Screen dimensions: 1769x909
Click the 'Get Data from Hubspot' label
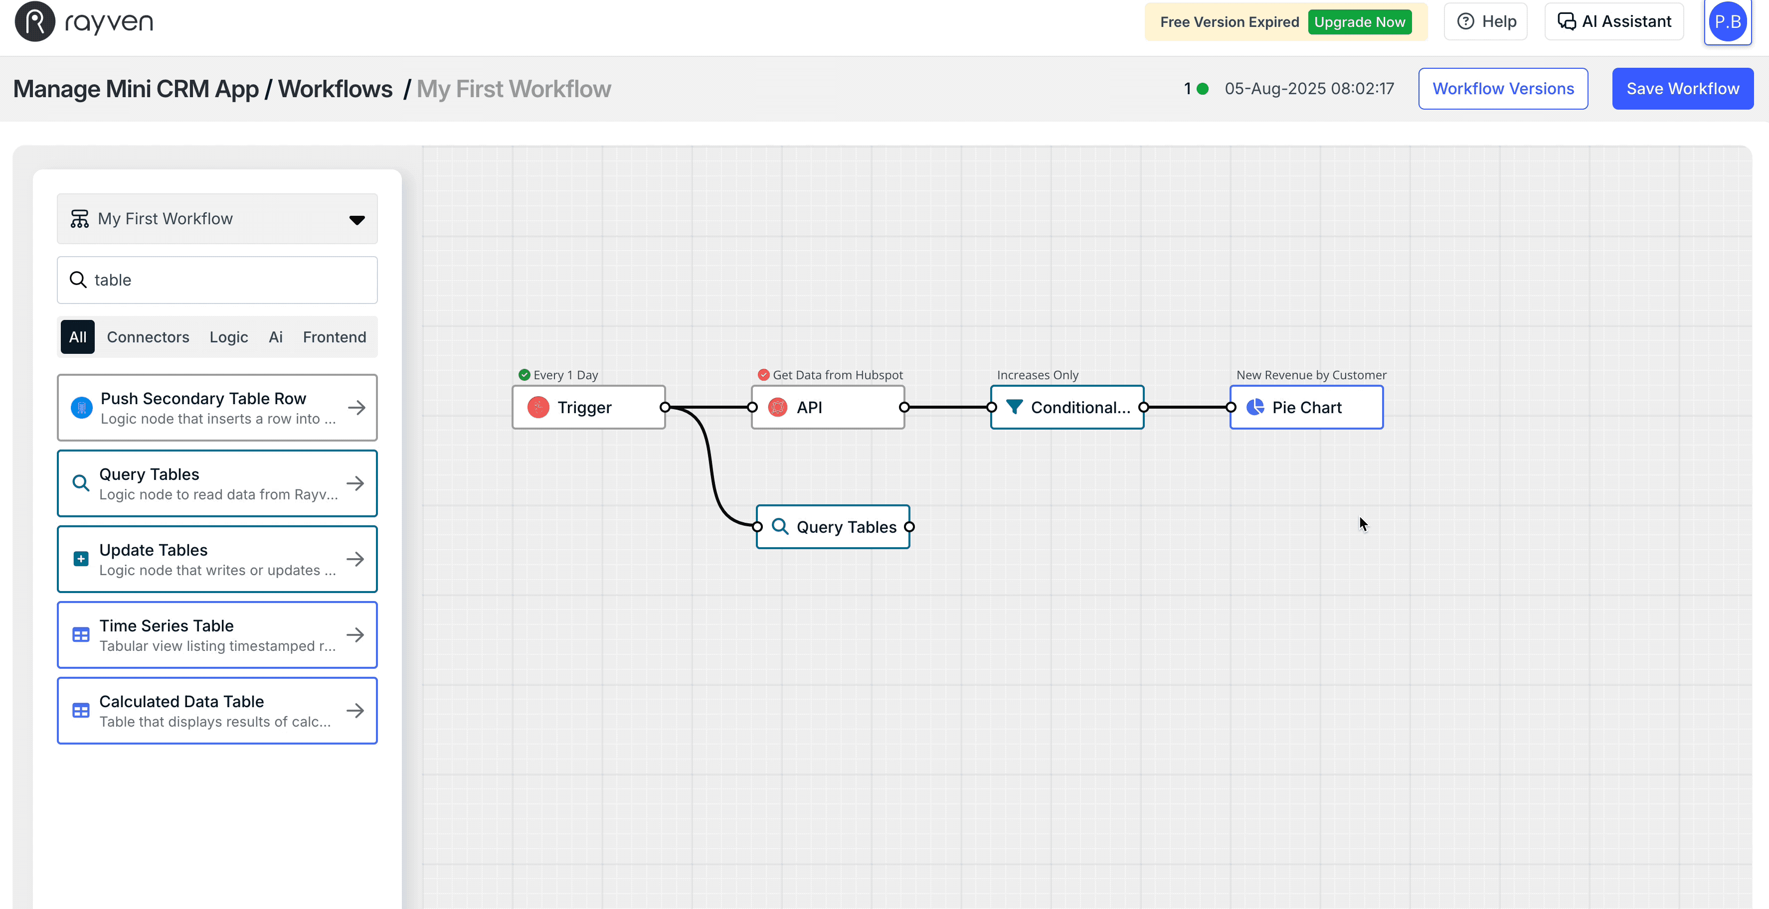click(838, 375)
